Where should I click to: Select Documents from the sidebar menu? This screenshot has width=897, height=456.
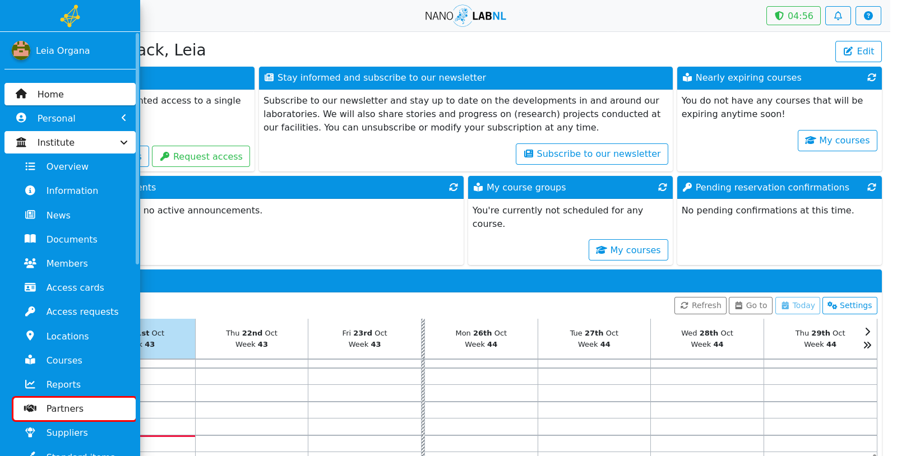[x=74, y=239]
